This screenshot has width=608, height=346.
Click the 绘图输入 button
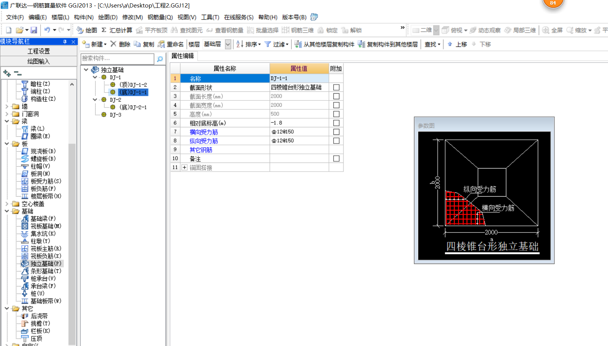tap(39, 61)
